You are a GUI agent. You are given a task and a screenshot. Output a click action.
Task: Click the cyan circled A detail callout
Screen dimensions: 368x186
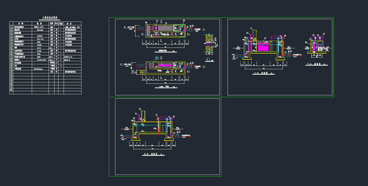point(156,58)
